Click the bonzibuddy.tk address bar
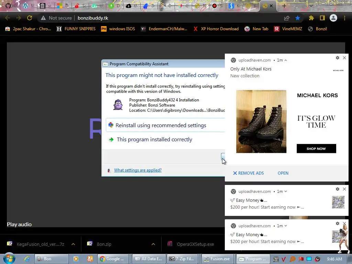Screen dimensions: 352x264 coord(93,18)
